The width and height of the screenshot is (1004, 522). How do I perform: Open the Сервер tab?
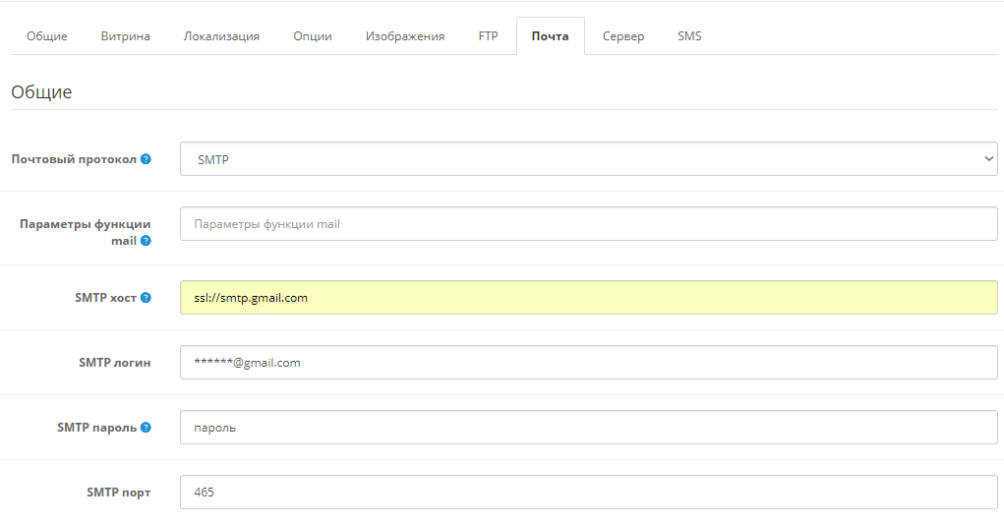pyautogui.click(x=623, y=35)
